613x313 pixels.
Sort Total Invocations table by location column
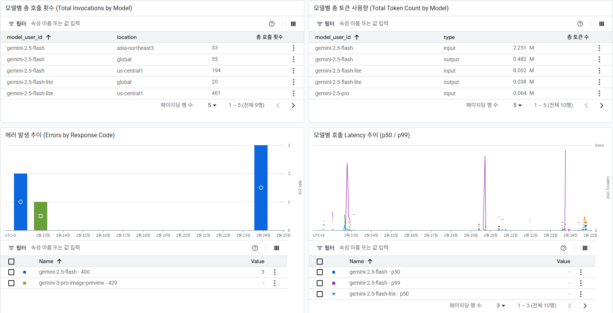127,37
